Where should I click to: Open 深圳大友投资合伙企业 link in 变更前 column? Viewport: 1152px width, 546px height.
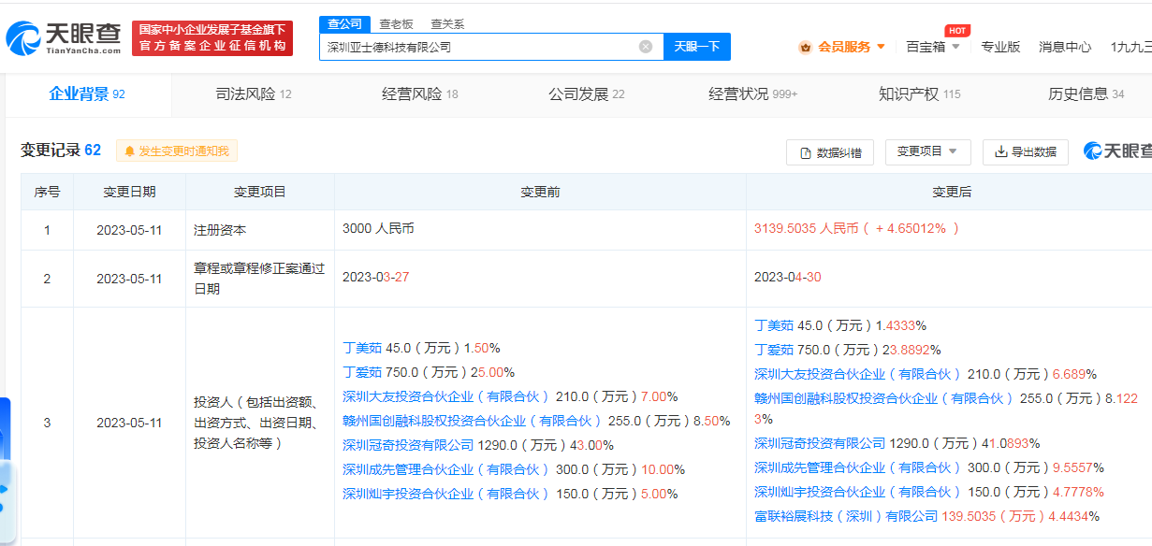[445, 396]
